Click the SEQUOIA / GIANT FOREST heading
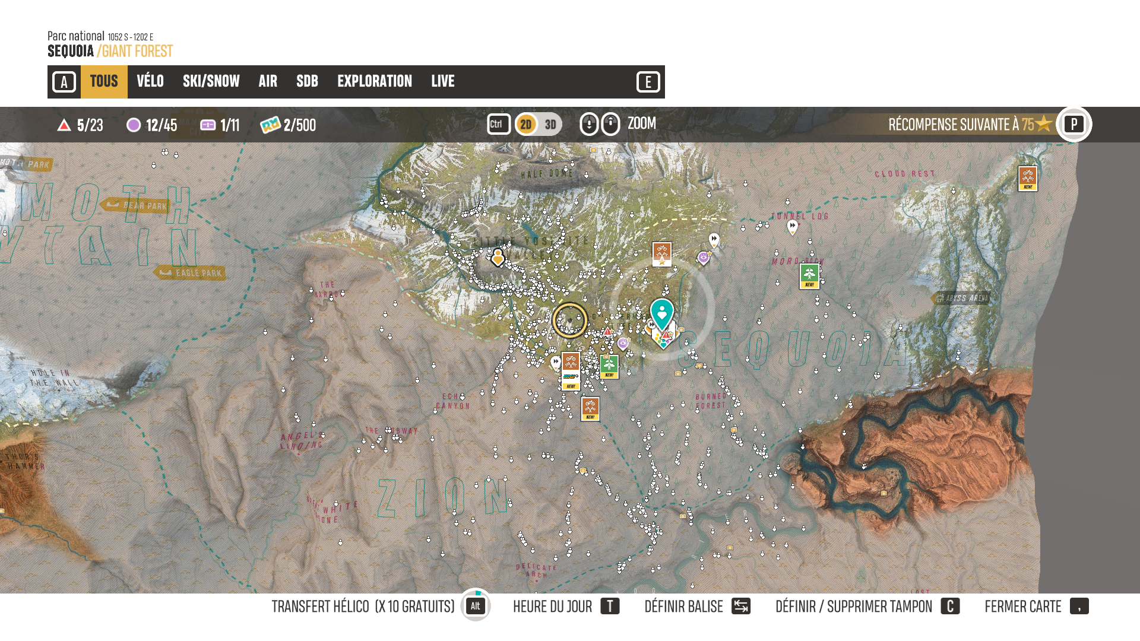 (110, 51)
